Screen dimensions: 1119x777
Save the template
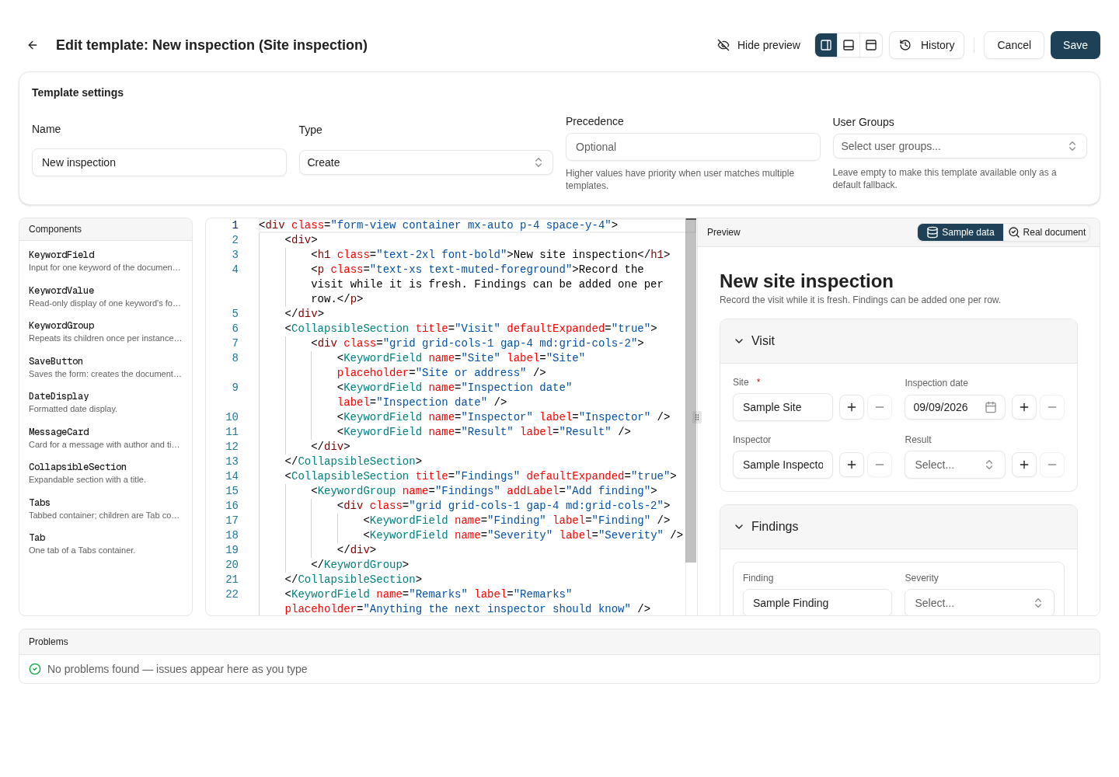pyautogui.click(x=1075, y=45)
